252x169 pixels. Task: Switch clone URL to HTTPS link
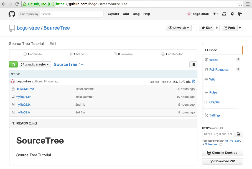pos(229,141)
